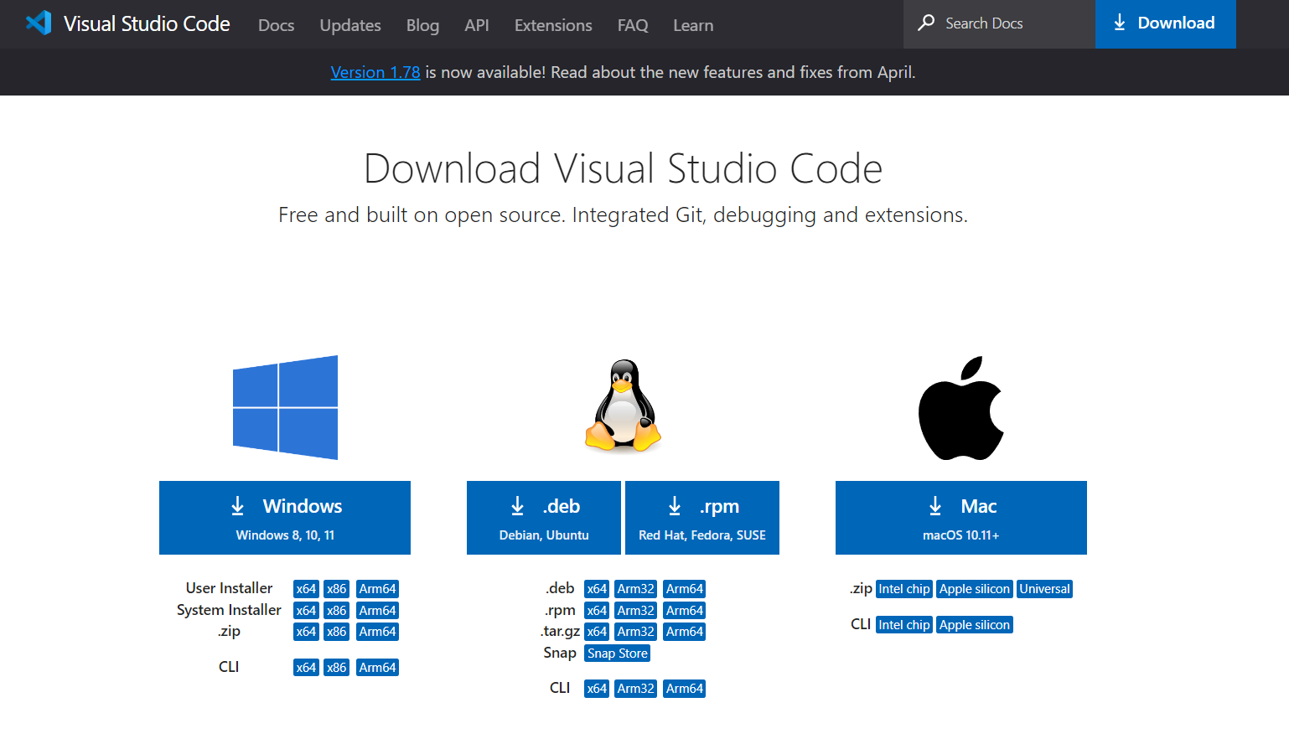Click the Visual Studio Code title text
1289x744 pixels.
pyautogui.click(x=147, y=23)
